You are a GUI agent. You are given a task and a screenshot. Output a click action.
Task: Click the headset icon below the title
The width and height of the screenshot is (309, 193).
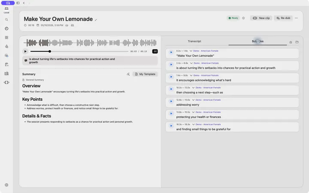coord(67,25)
